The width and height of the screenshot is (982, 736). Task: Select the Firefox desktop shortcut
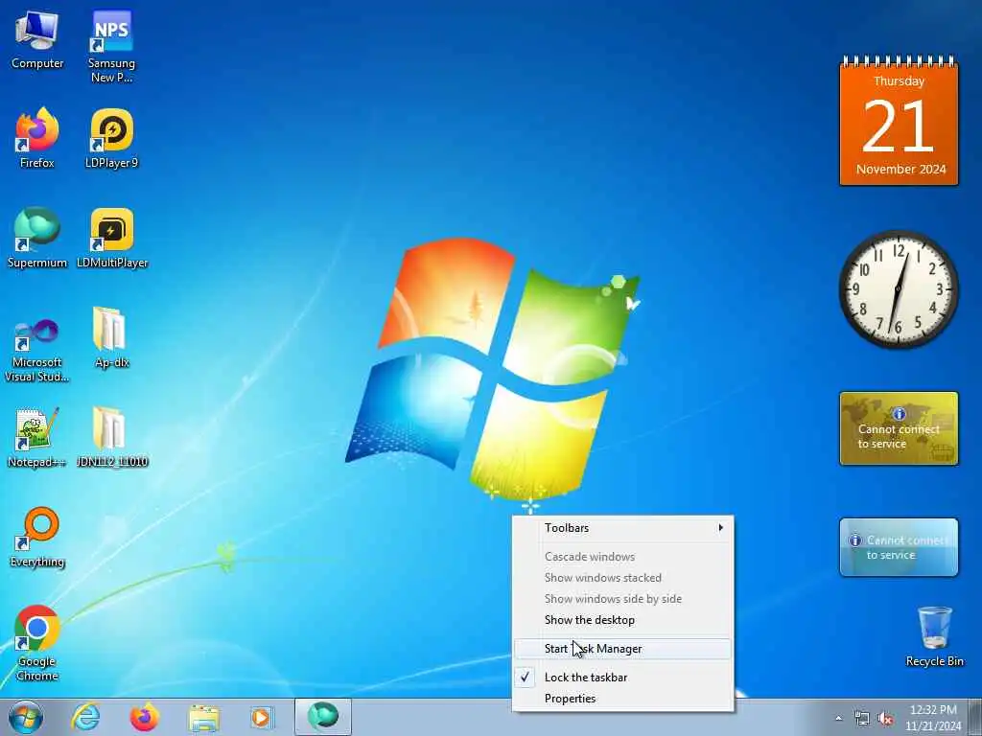(x=37, y=139)
